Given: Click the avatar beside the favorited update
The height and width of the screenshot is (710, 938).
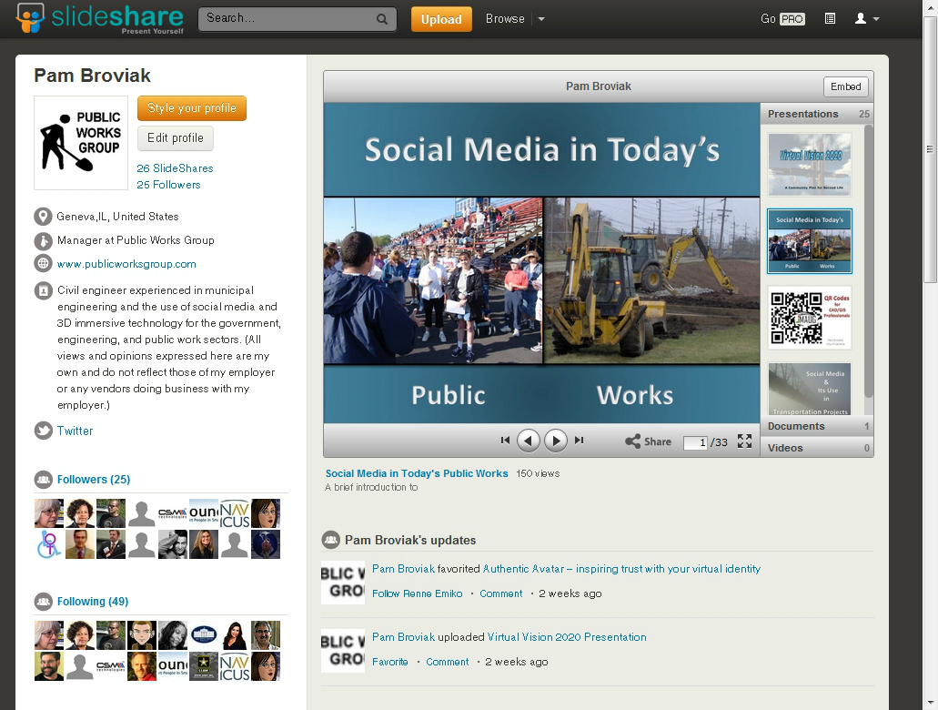Looking at the screenshot, I should (x=343, y=583).
